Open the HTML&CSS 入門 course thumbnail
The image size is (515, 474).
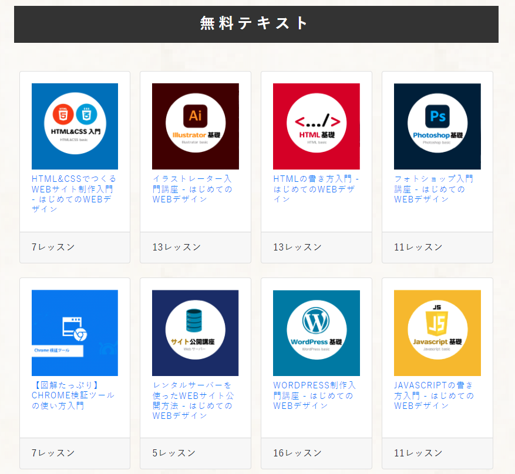(75, 126)
